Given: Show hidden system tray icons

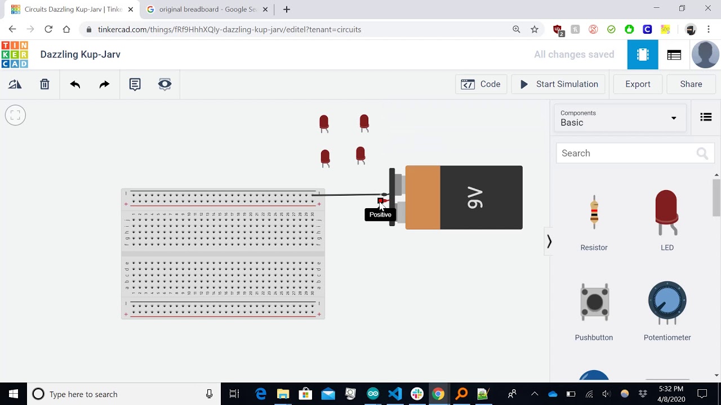Looking at the screenshot, I should pyautogui.click(x=534, y=394).
